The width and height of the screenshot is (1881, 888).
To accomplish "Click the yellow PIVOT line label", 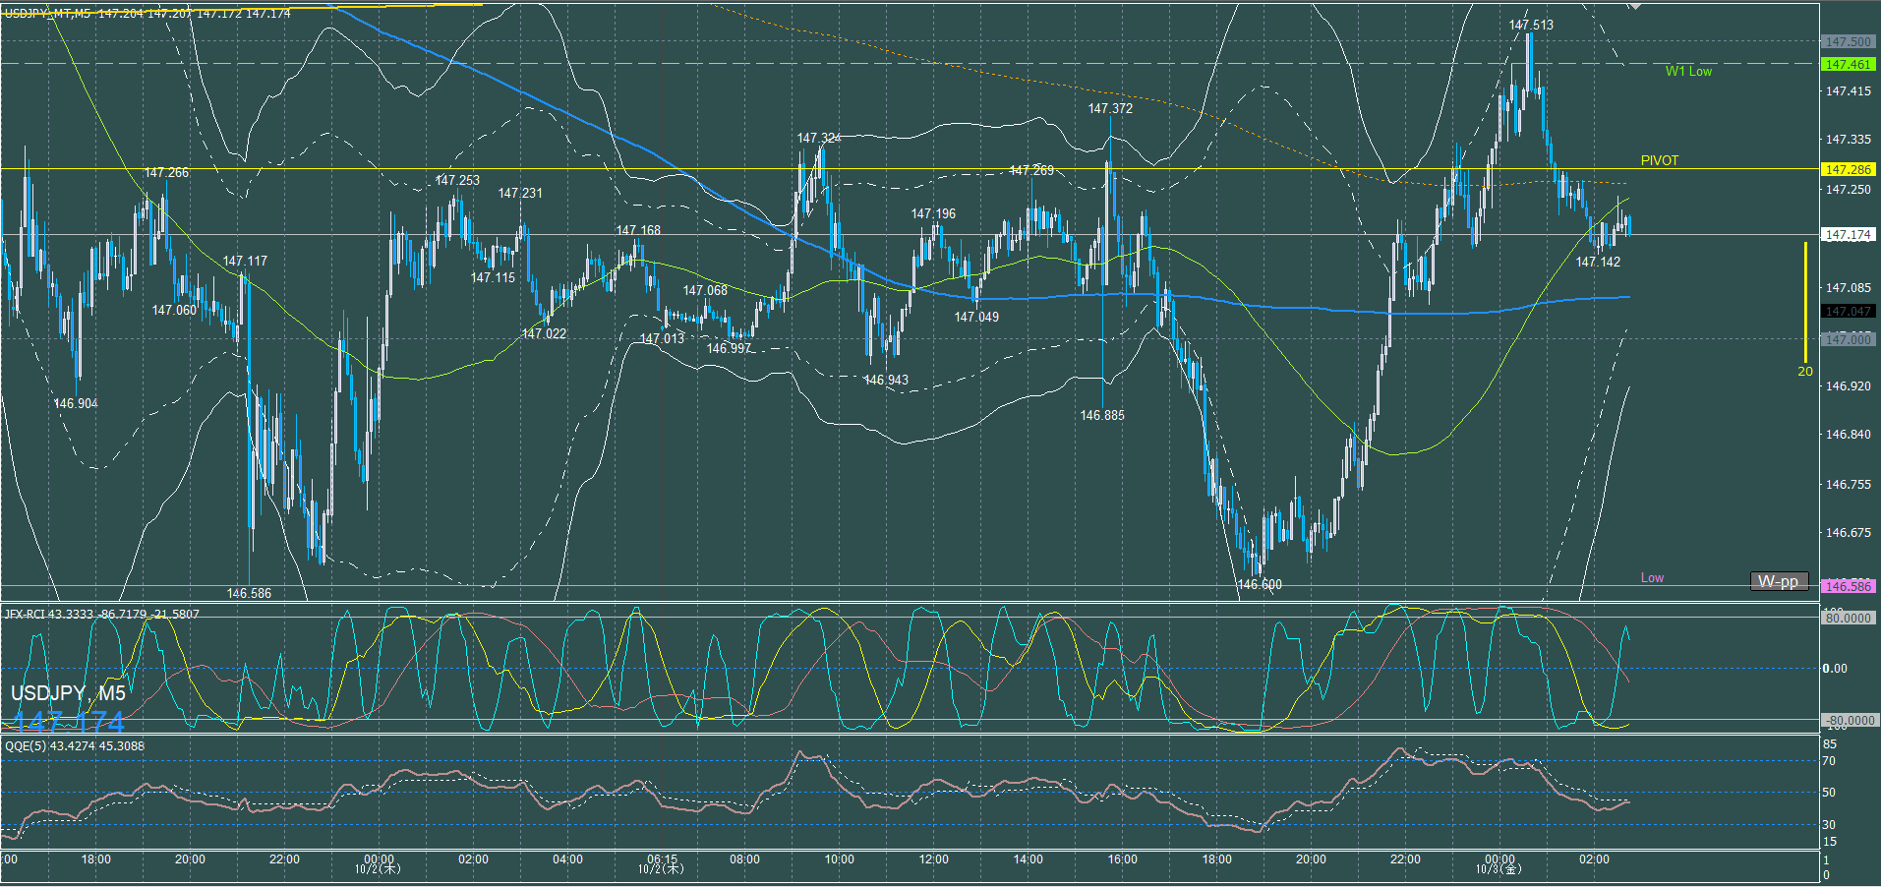I will click(x=1659, y=160).
